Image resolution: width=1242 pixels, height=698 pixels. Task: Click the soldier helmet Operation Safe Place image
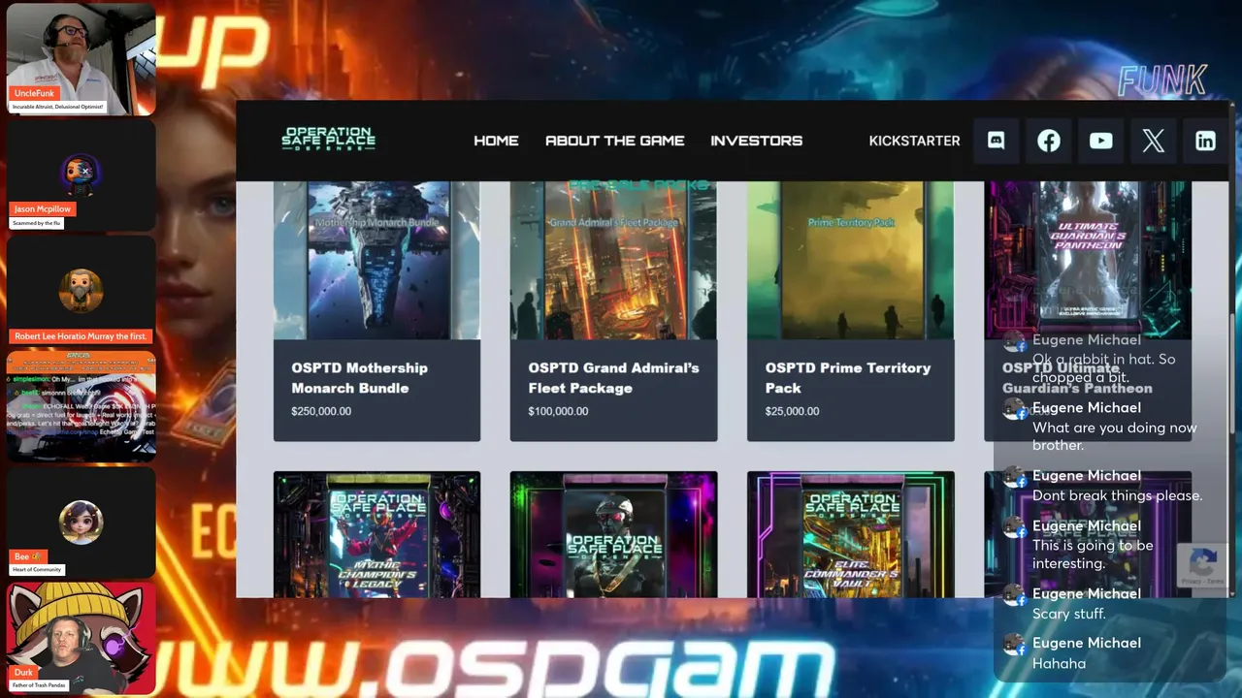613,534
